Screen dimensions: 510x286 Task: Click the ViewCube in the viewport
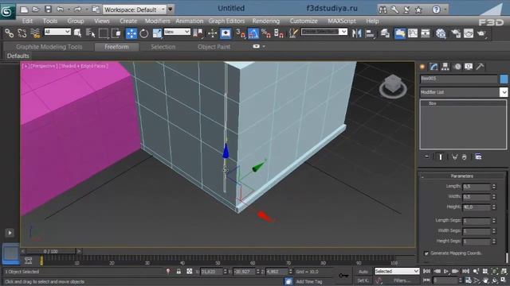point(393,86)
